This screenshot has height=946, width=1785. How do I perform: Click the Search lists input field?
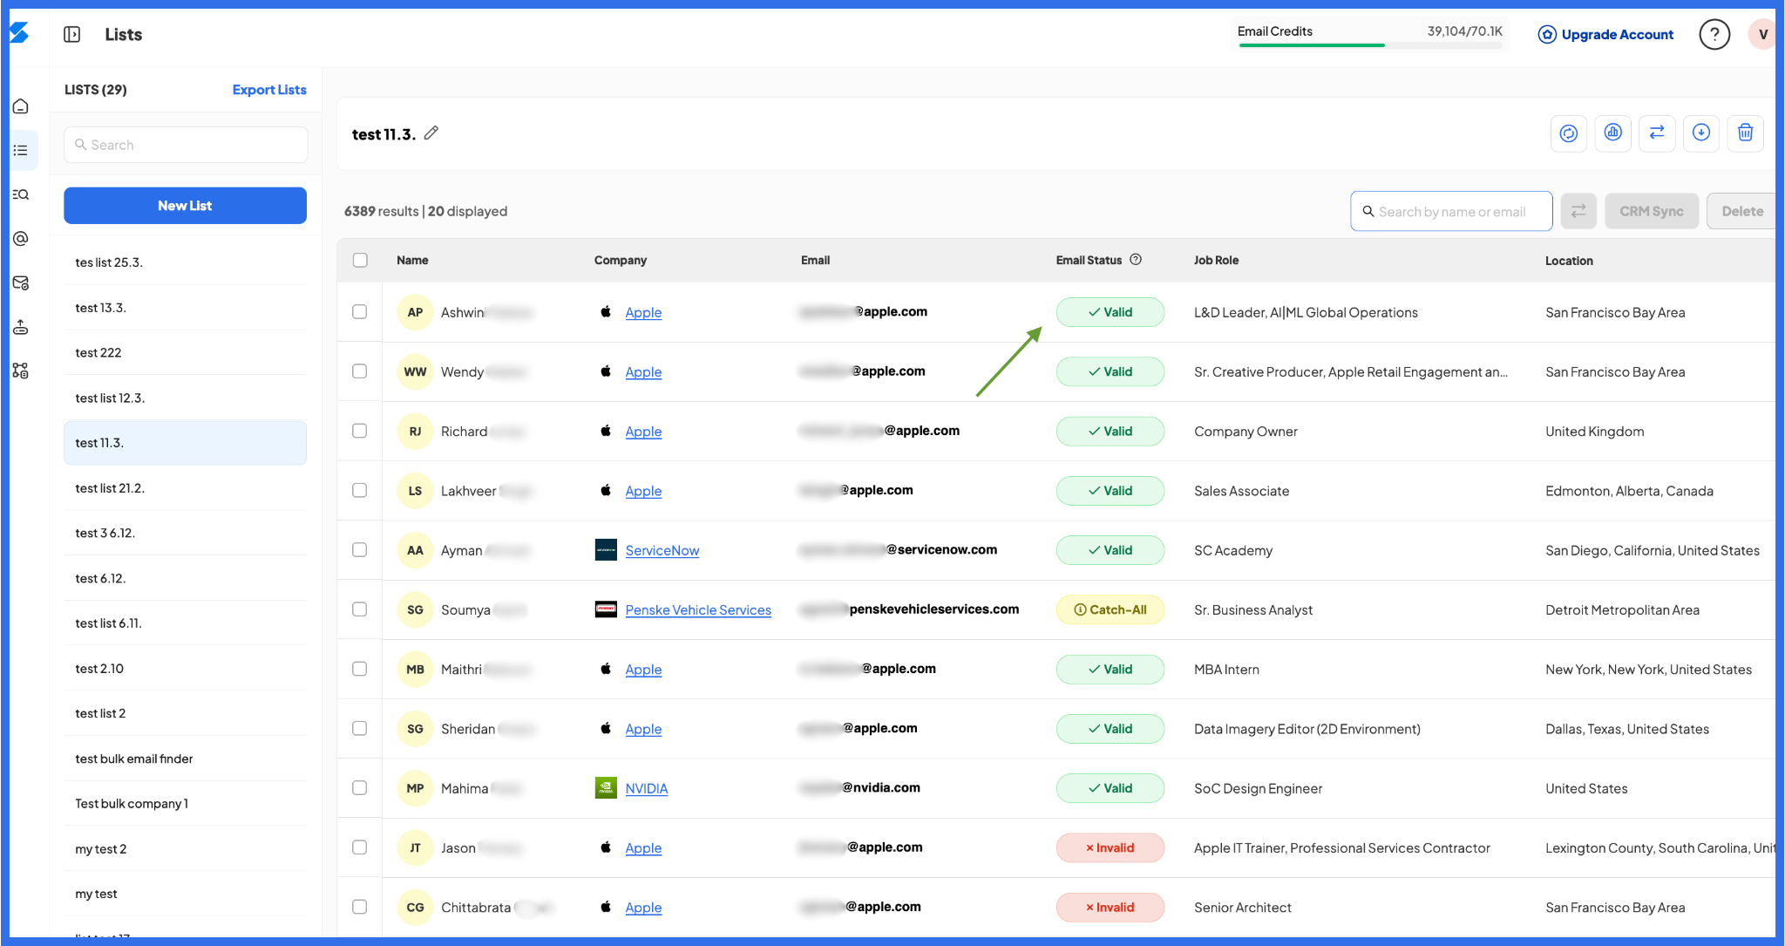coord(186,145)
